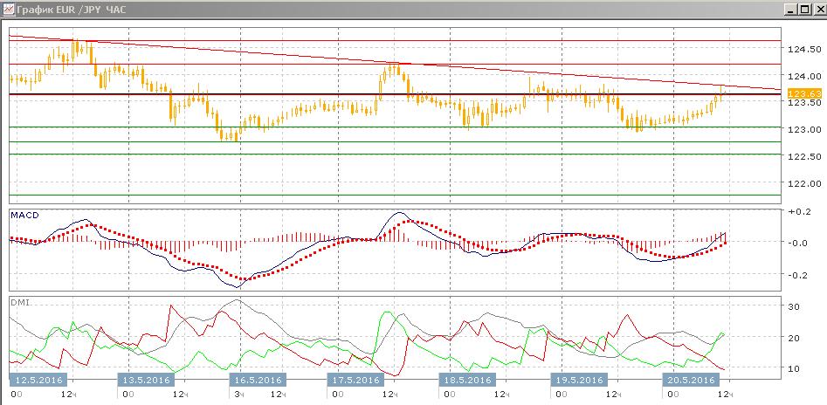This screenshot has height=405, width=827.
Task: Click the 12.5.2016 date marker
Action: 37,380
